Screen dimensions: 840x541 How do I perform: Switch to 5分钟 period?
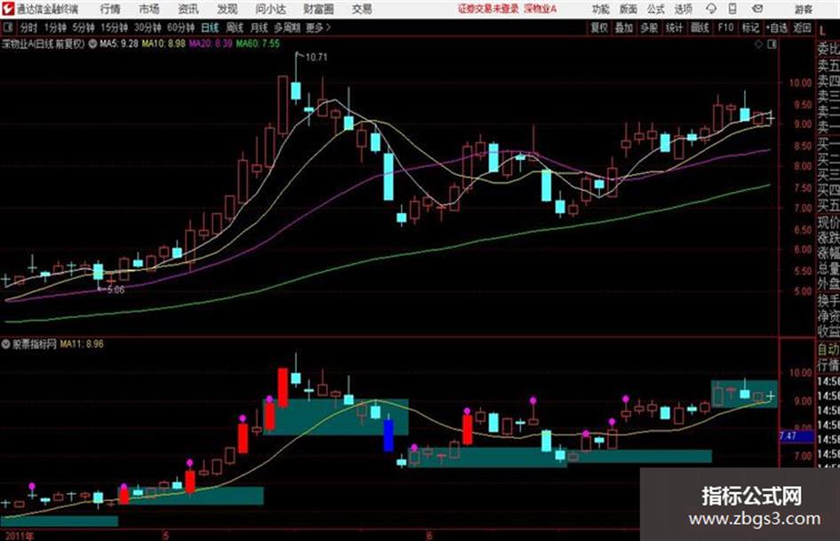tap(83, 28)
